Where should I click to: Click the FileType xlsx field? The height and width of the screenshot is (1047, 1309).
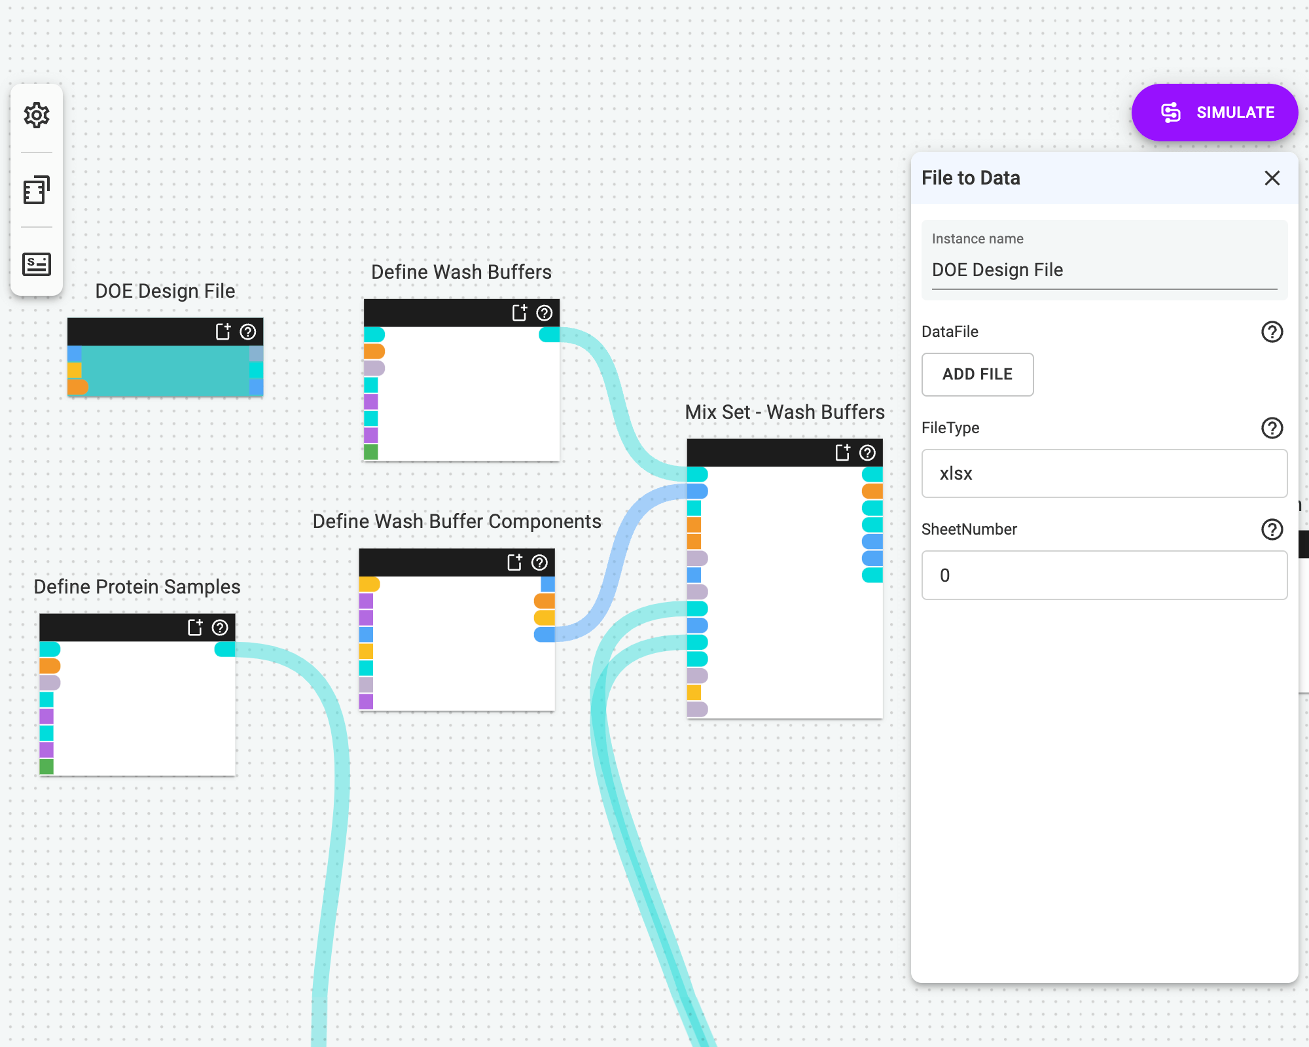[x=1103, y=473]
